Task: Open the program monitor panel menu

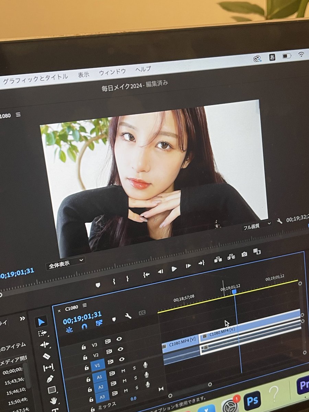Action: pyautogui.click(x=18, y=115)
